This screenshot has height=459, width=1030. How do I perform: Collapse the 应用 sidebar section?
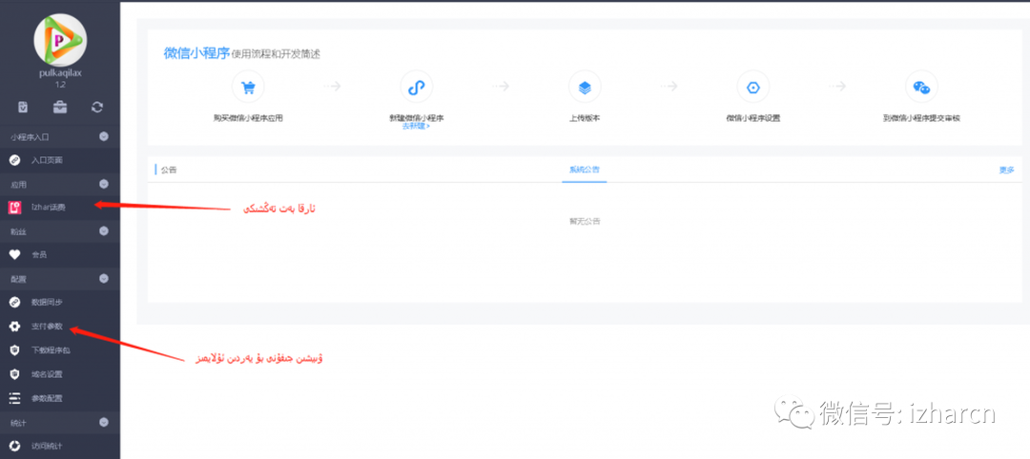pos(103,184)
